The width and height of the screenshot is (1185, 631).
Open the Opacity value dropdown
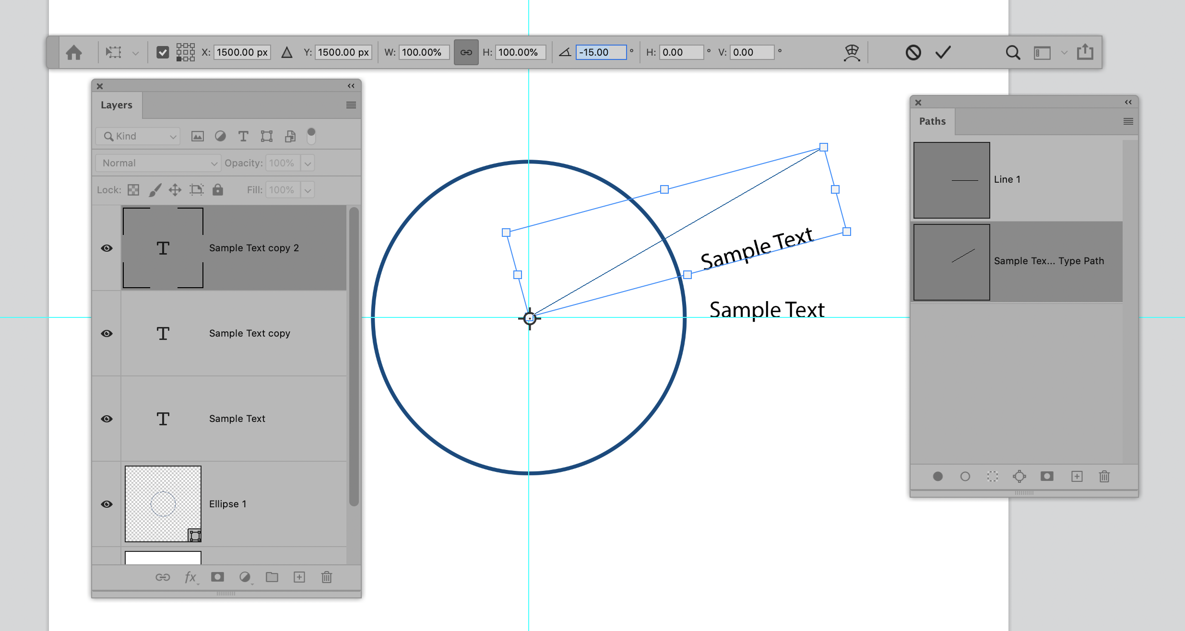308,163
